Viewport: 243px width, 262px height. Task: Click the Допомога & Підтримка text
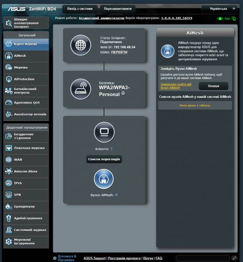tap(67, 258)
